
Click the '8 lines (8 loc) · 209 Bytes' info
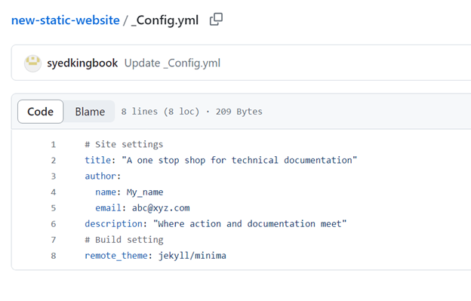point(192,112)
